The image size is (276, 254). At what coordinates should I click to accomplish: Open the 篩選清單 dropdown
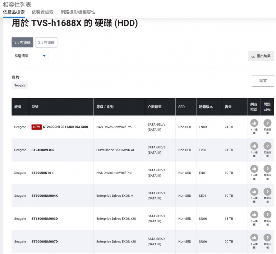30,56
